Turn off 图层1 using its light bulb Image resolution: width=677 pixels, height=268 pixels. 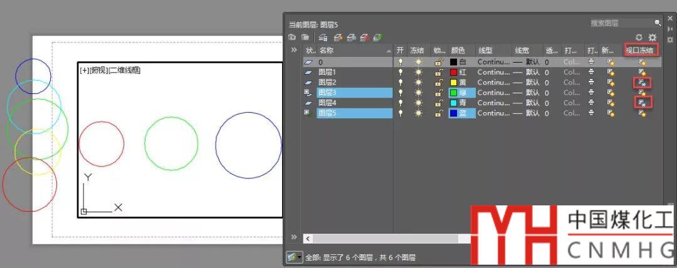tap(401, 72)
